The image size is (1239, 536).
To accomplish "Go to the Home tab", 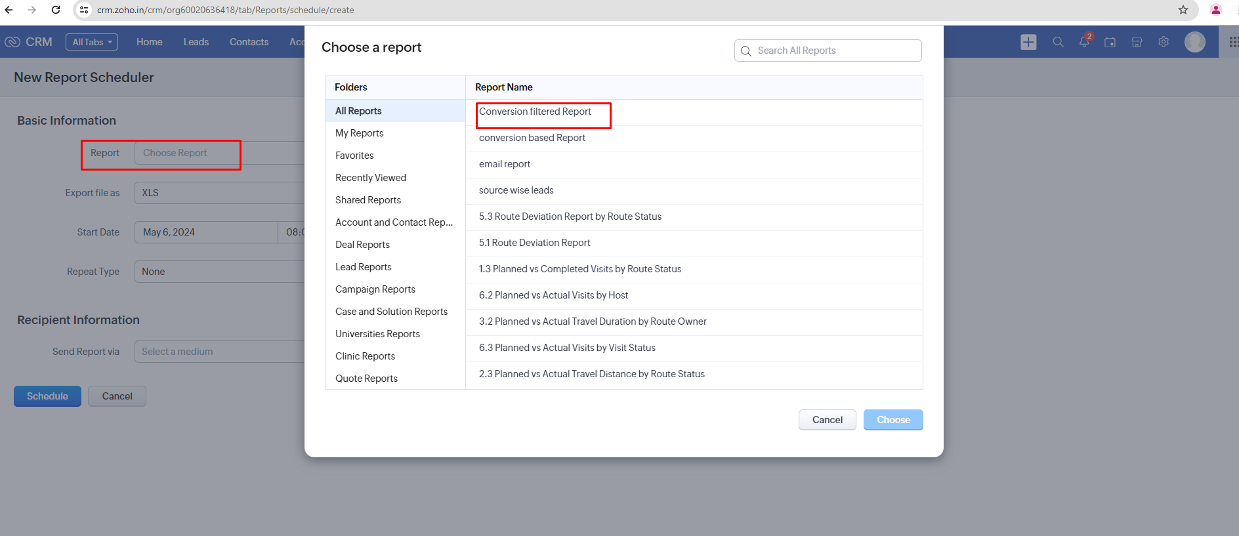I will click(x=150, y=42).
